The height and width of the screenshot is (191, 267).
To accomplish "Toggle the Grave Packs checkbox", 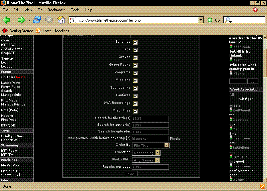I will pos(136,65).
